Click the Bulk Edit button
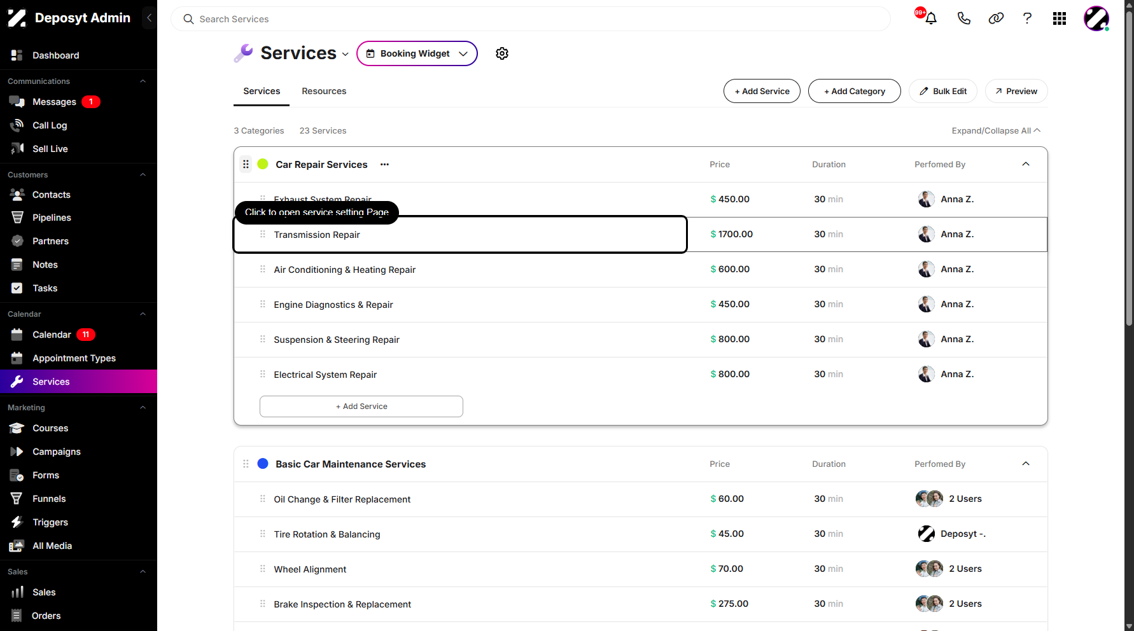The height and width of the screenshot is (631, 1134). (x=943, y=91)
